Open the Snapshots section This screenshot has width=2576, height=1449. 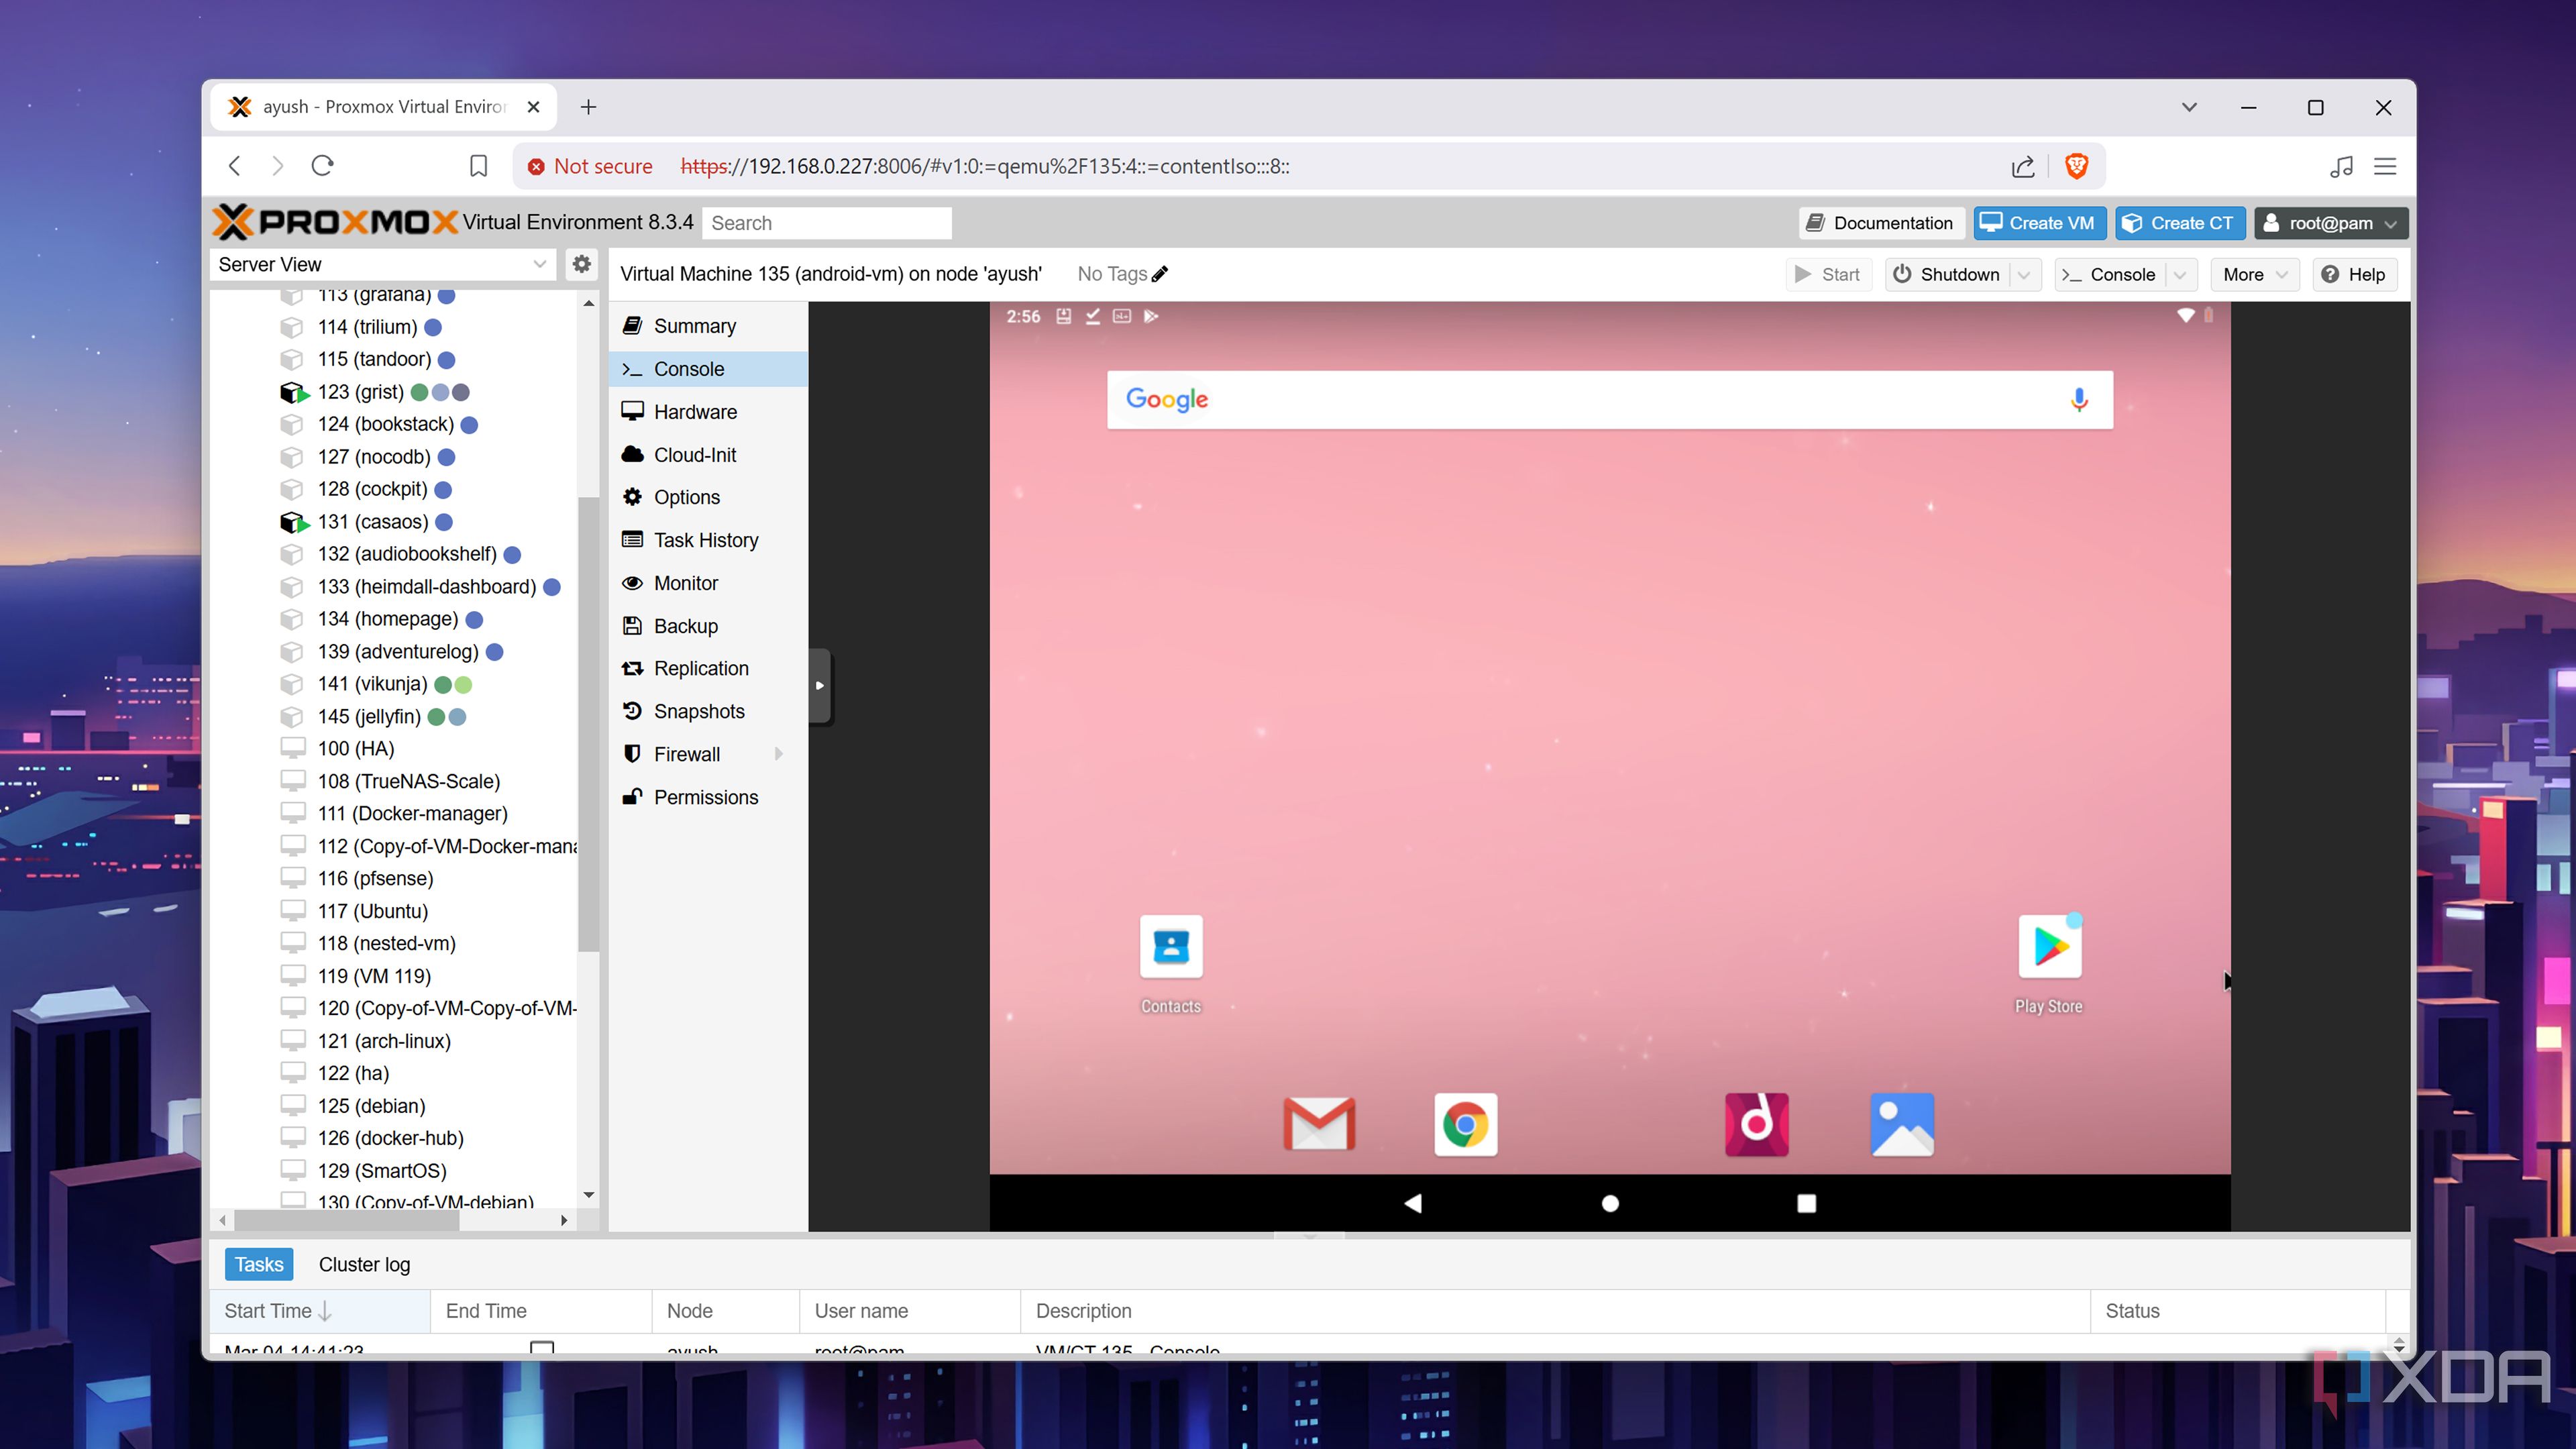tap(708, 711)
